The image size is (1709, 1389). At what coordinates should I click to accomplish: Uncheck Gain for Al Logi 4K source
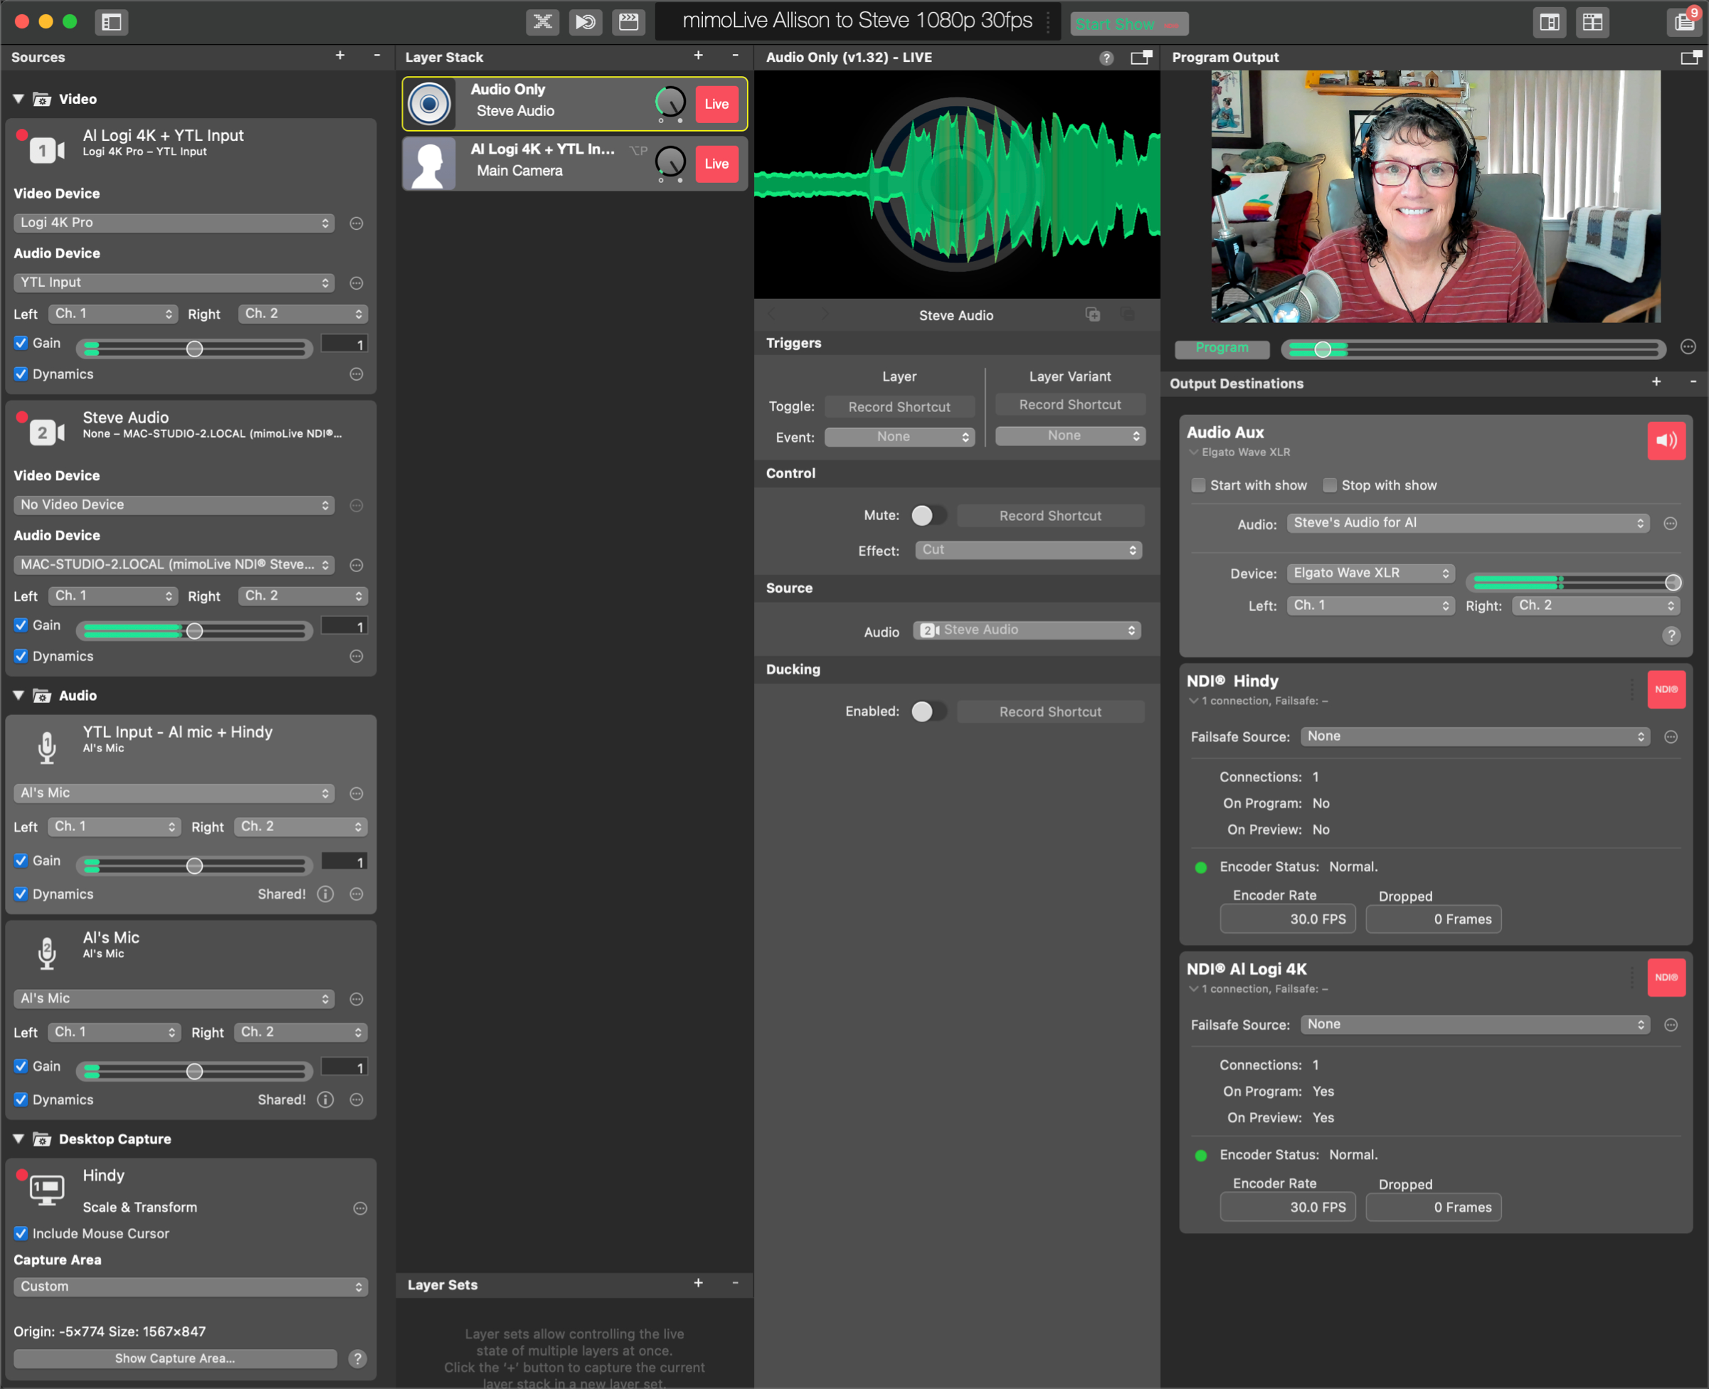tap(21, 342)
